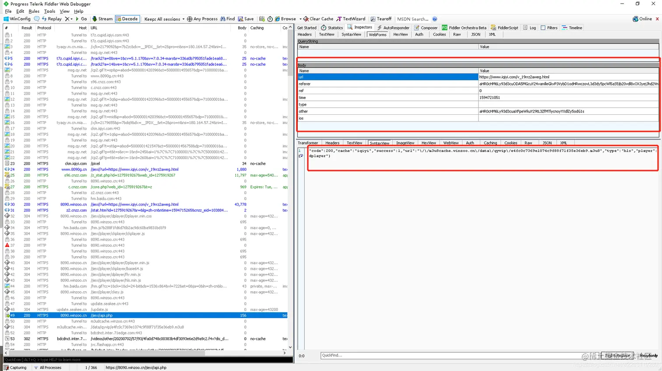662x371 pixels.
Task: Toggle the Capturing status indicator
Action: [15, 367]
